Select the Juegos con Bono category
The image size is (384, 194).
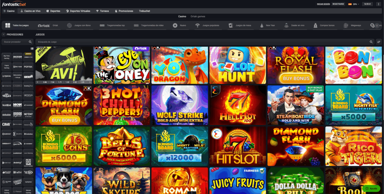point(79,26)
